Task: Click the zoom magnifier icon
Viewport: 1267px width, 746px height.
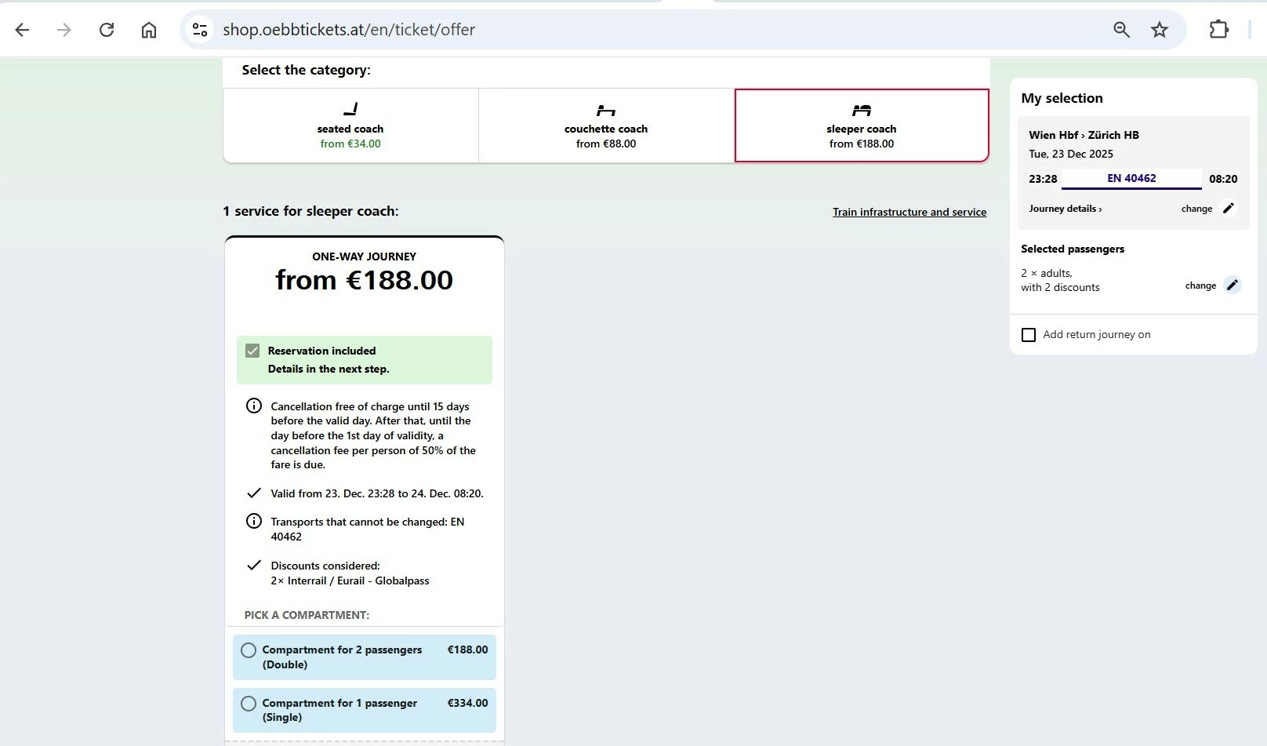Action: click(x=1121, y=30)
